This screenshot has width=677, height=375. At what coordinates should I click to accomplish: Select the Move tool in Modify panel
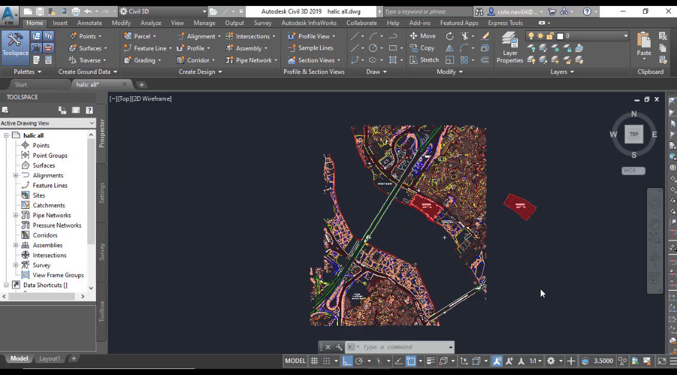[x=422, y=36]
